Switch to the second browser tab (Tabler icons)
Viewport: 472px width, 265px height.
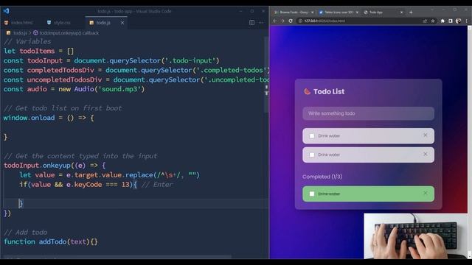(x=339, y=13)
